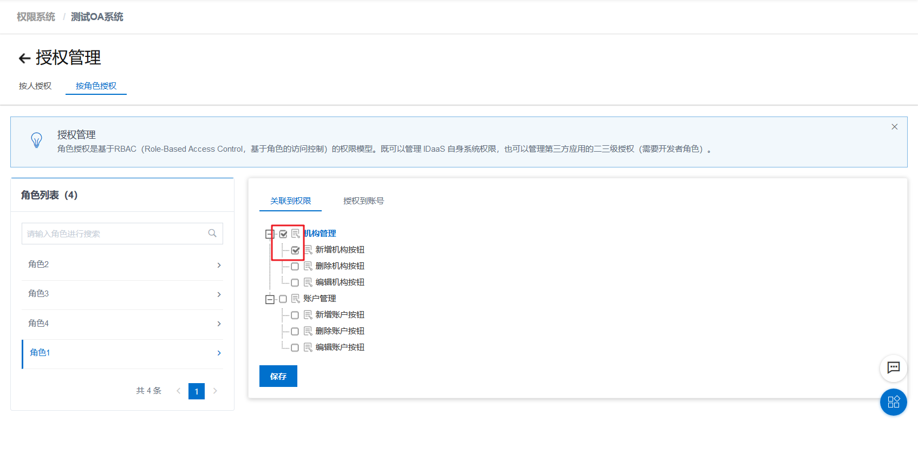This screenshot has height=459, width=918.
Task: Check the 删除账户按钮 checkbox
Action: click(295, 332)
